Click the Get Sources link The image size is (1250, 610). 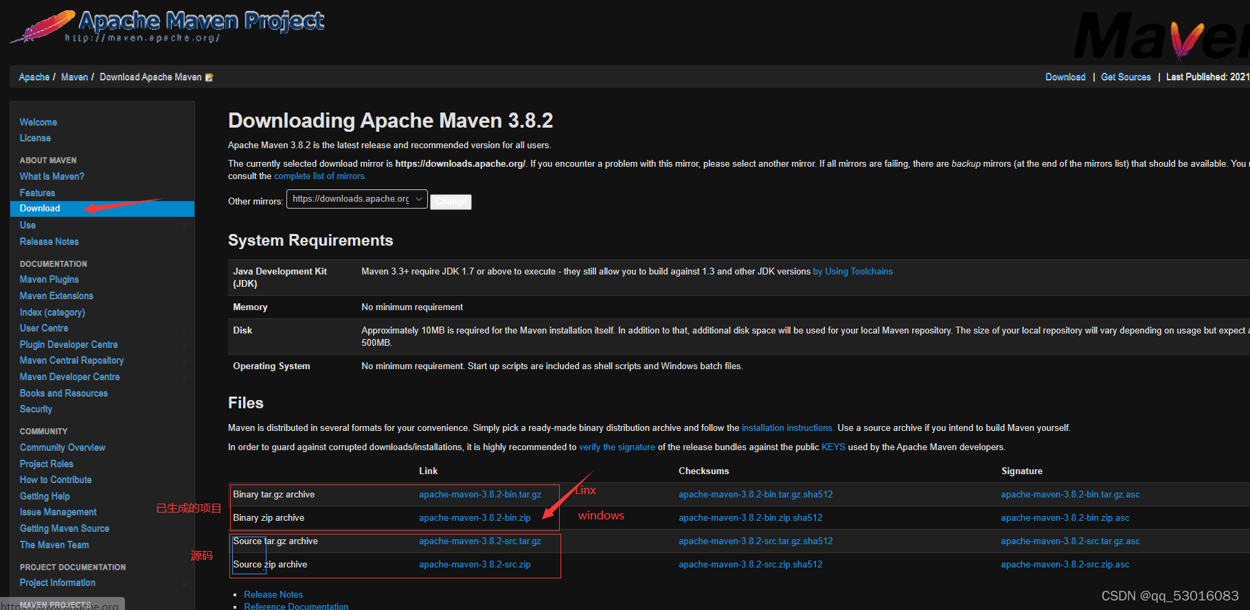click(1126, 77)
